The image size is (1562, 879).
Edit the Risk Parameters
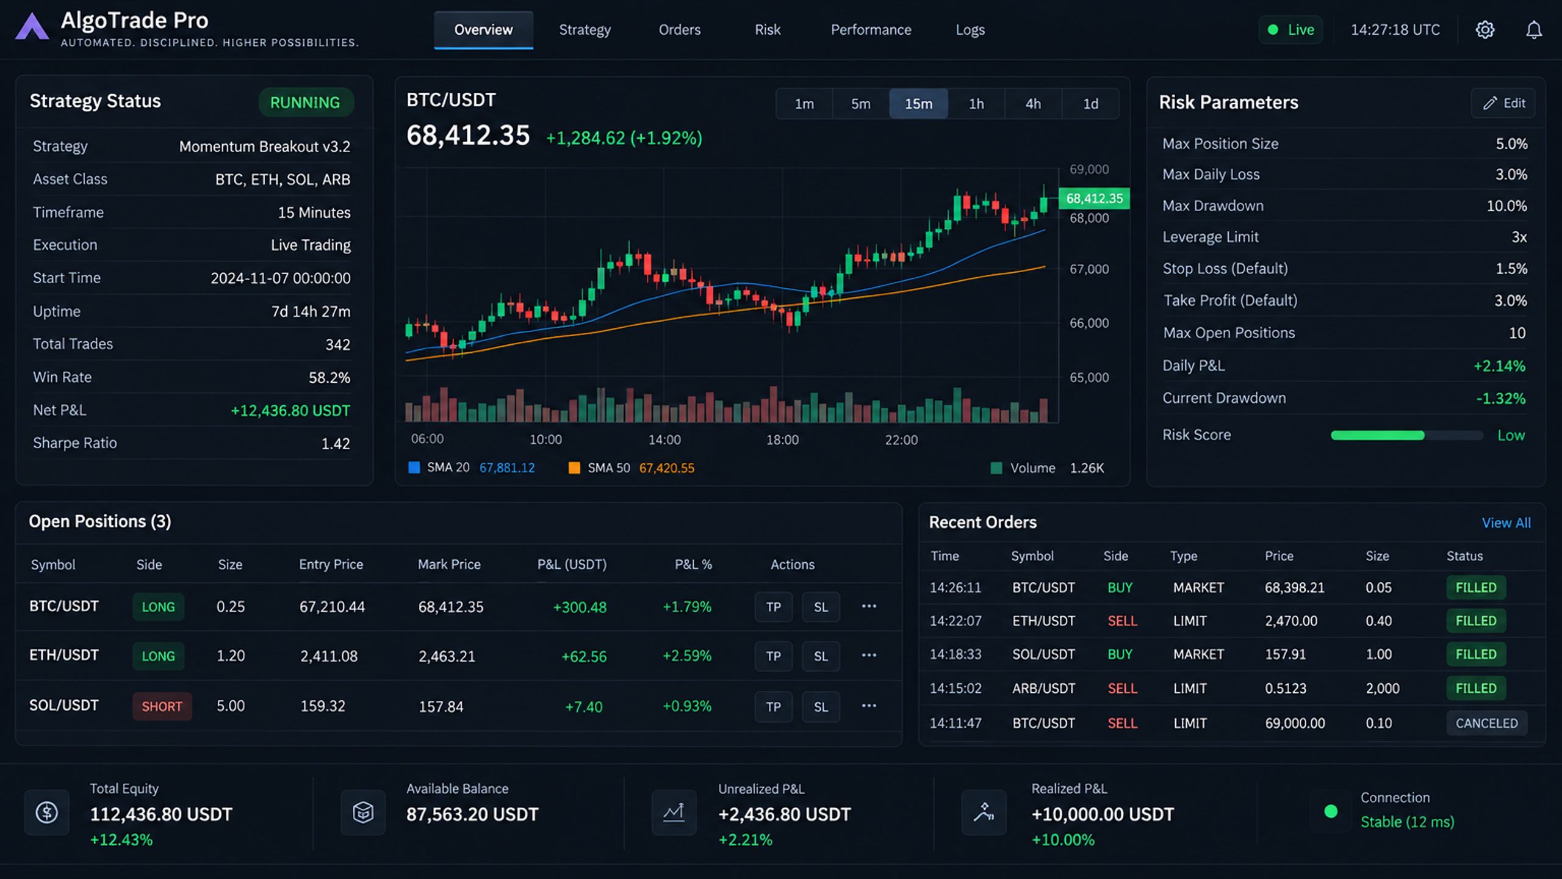pyautogui.click(x=1503, y=103)
